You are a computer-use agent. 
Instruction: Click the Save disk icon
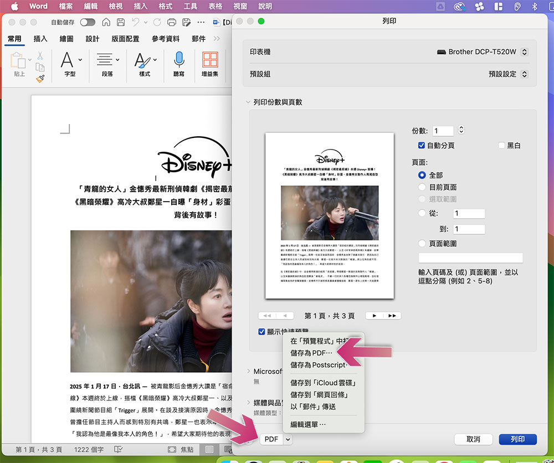coord(120,22)
